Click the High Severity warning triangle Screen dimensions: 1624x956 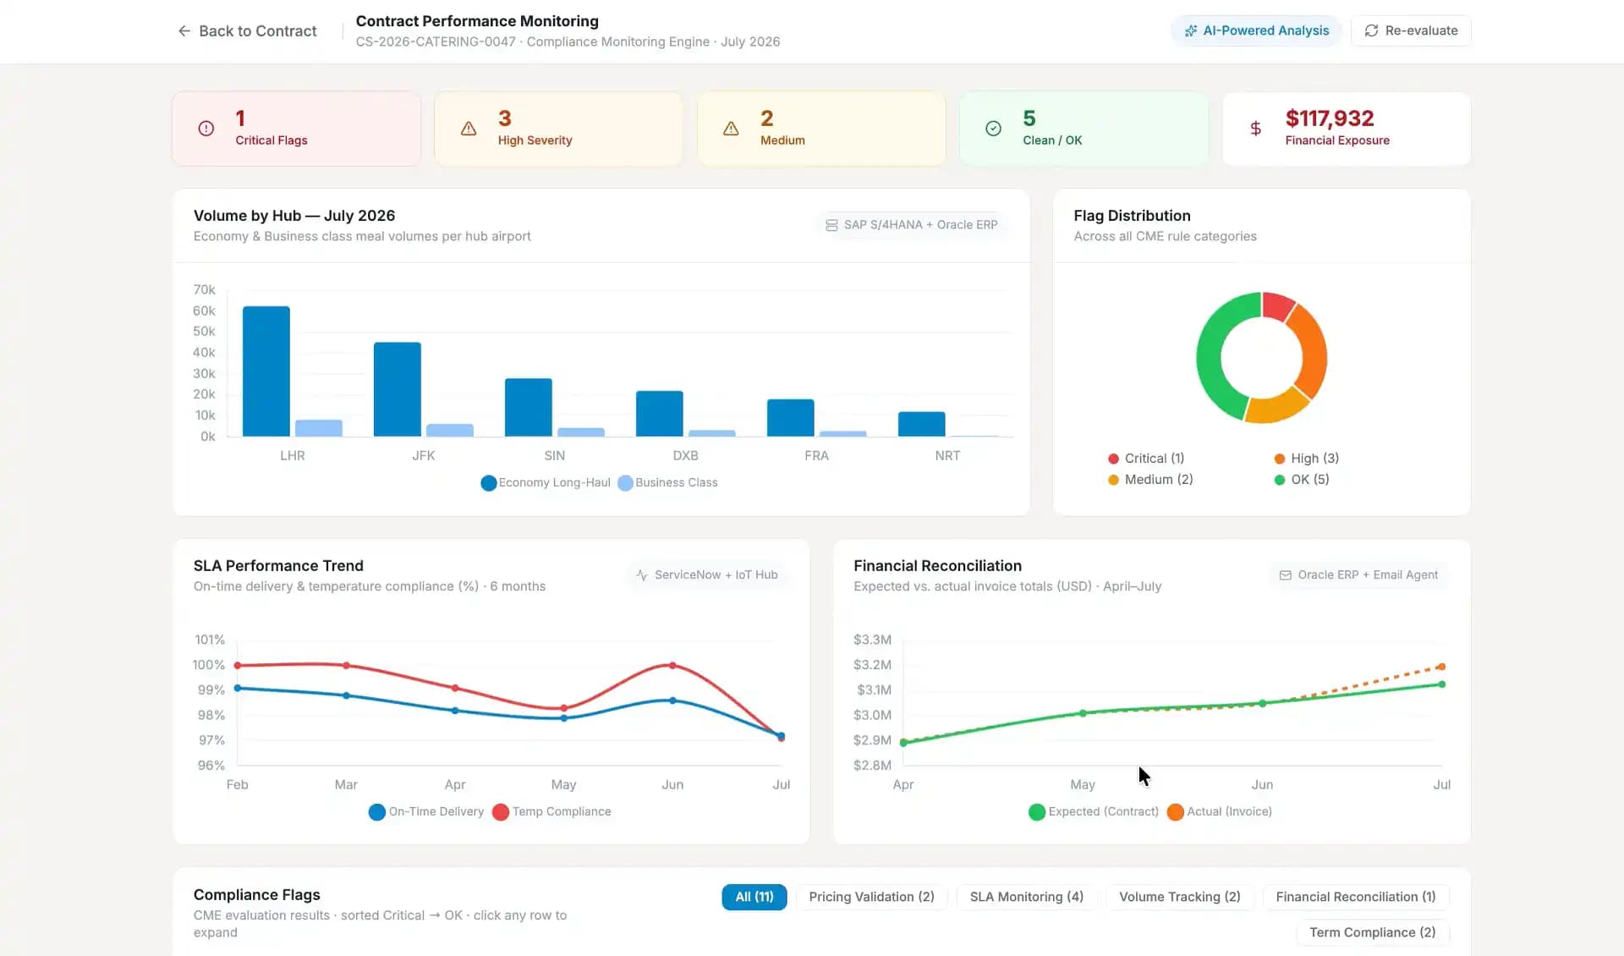tap(469, 129)
